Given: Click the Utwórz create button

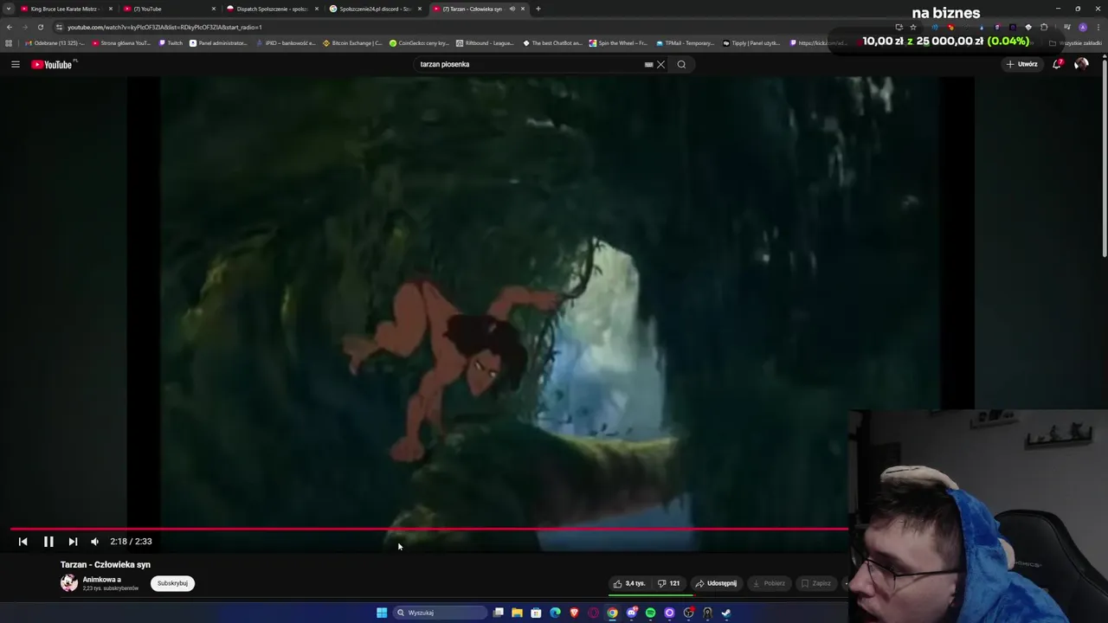Looking at the screenshot, I should point(1022,64).
